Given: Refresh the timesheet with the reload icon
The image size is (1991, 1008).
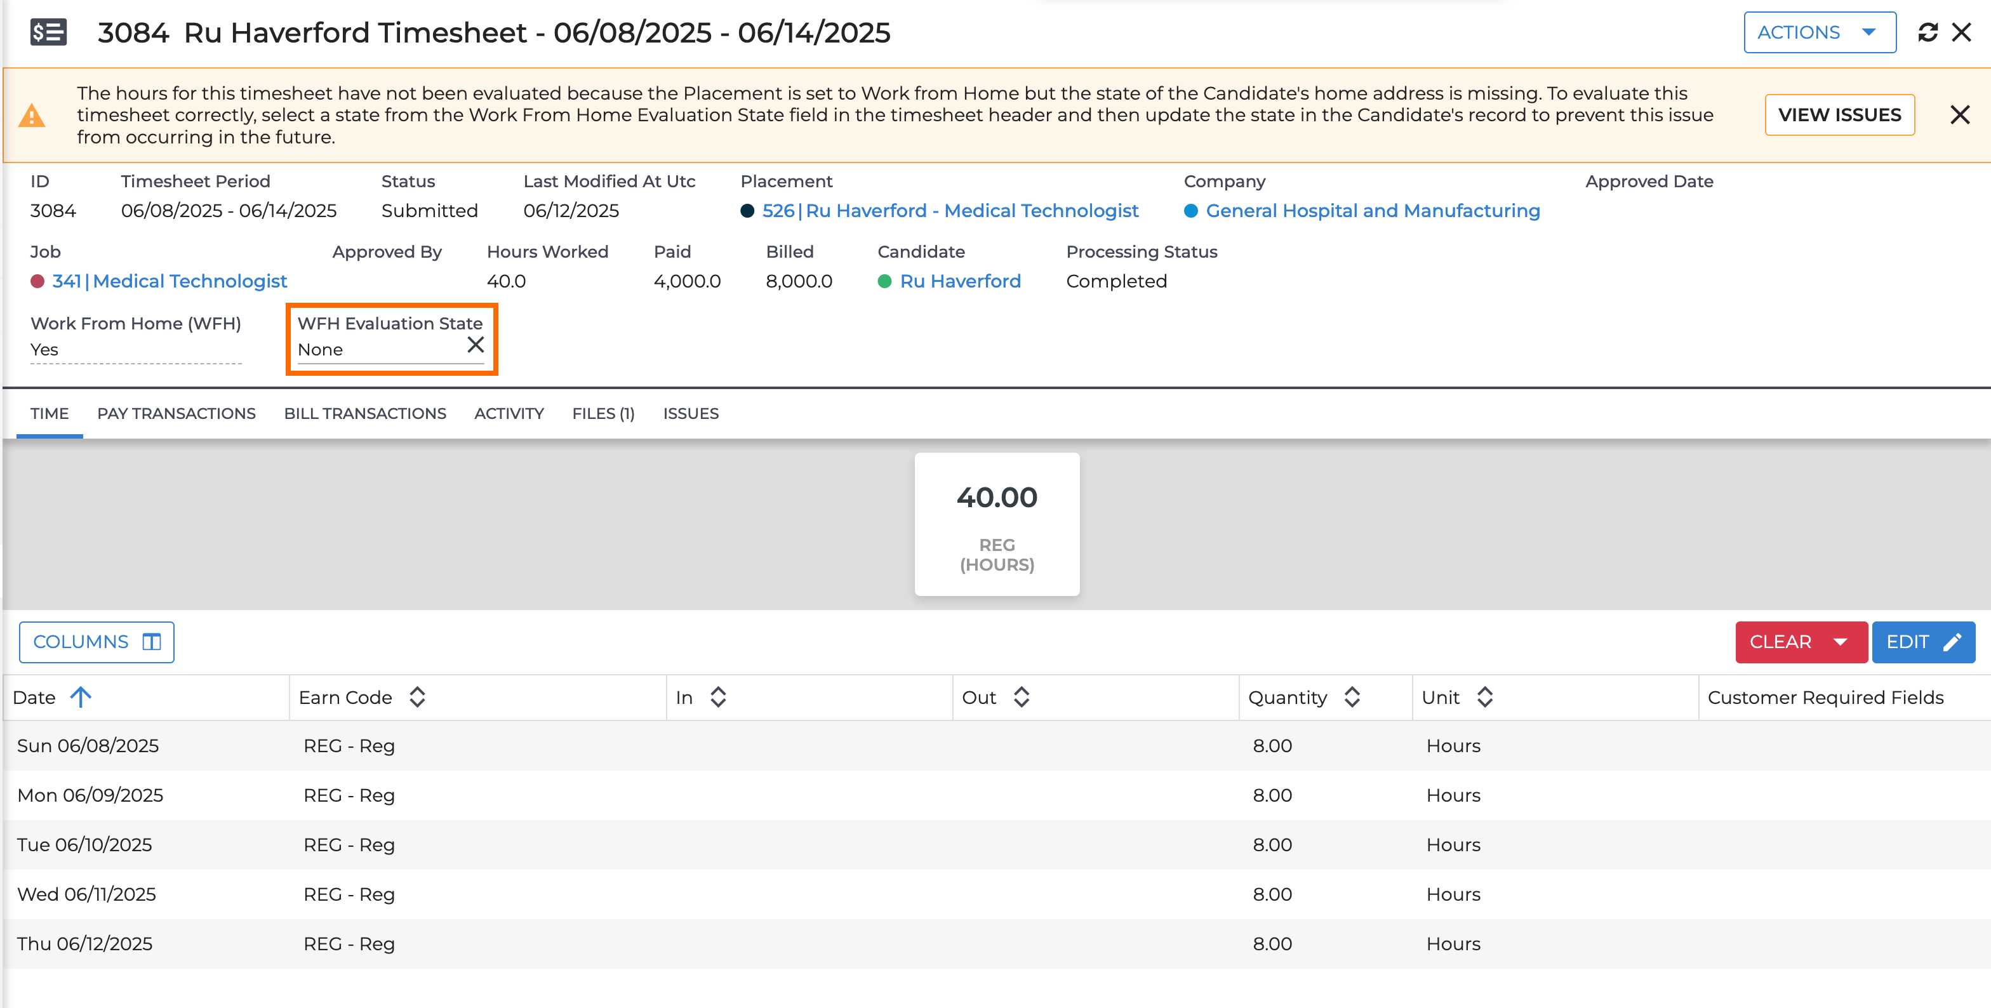Looking at the screenshot, I should 1928,32.
